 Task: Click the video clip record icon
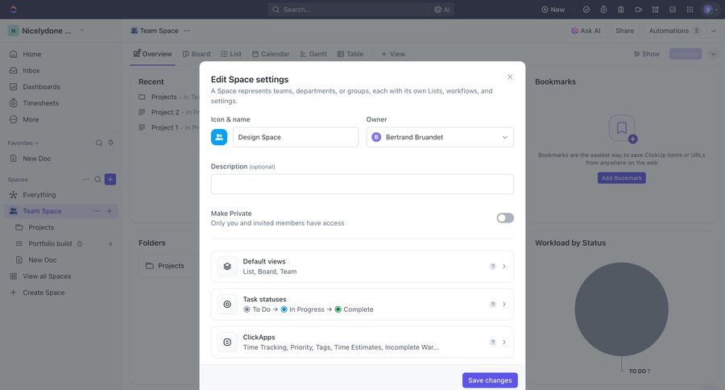[x=638, y=9]
